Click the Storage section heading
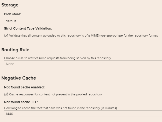 [10, 5]
